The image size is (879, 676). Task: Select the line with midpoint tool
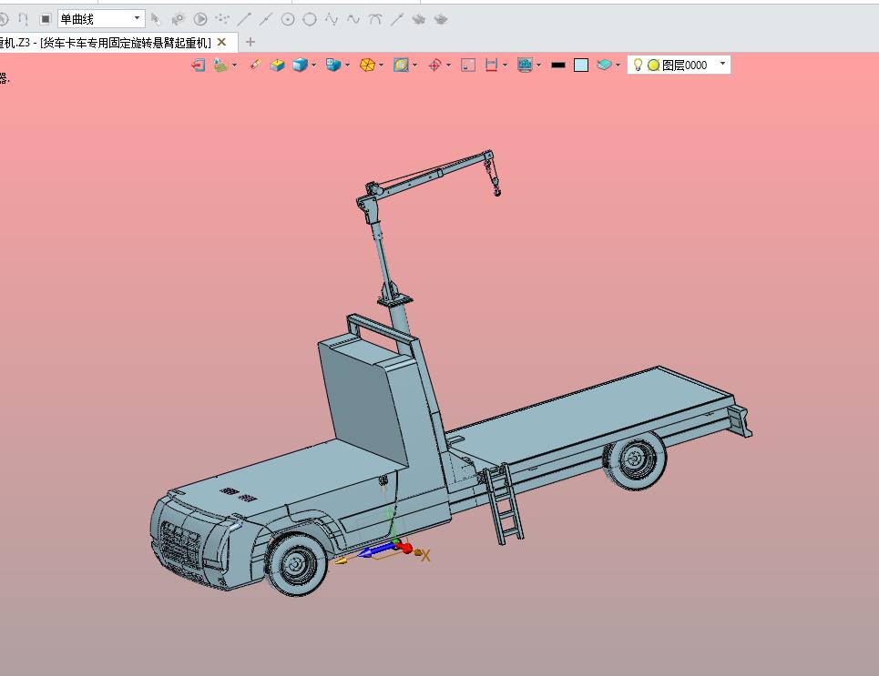click(x=266, y=19)
